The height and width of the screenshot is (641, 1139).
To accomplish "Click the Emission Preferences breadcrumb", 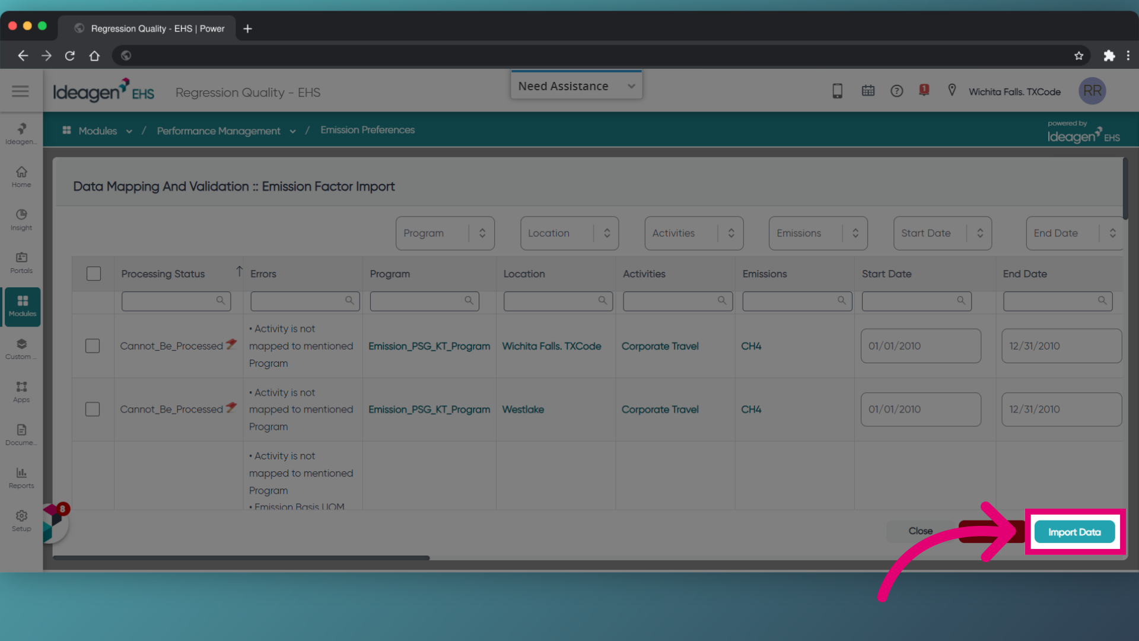I will pyautogui.click(x=367, y=130).
